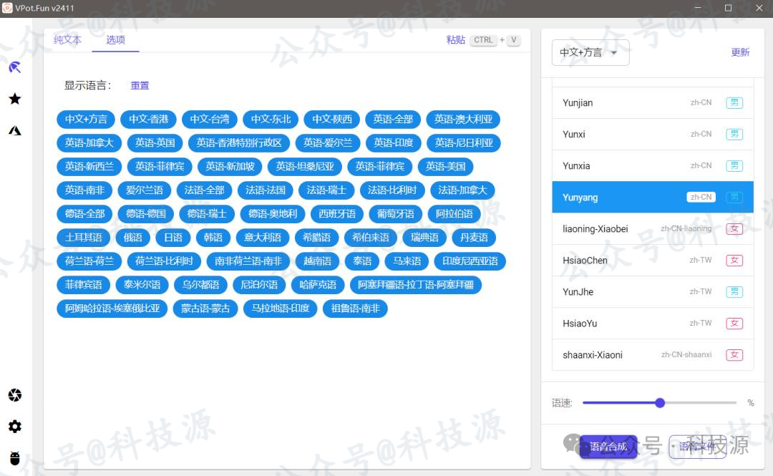Click 更新 to refresh the voice list
The width and height of the screenshot is (773, 476).
click(x=740, y=52)
